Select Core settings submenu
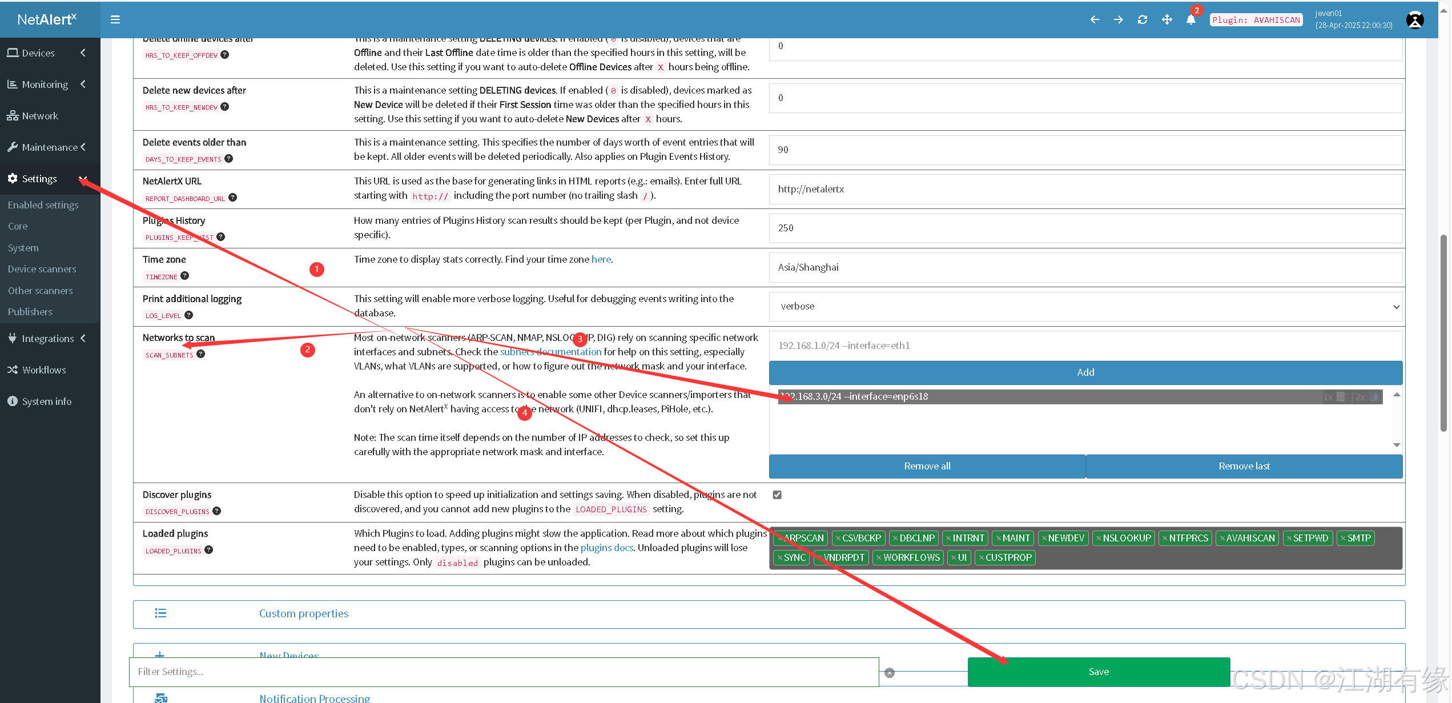The image size is (1452, 703). click(x=18, y=226)
